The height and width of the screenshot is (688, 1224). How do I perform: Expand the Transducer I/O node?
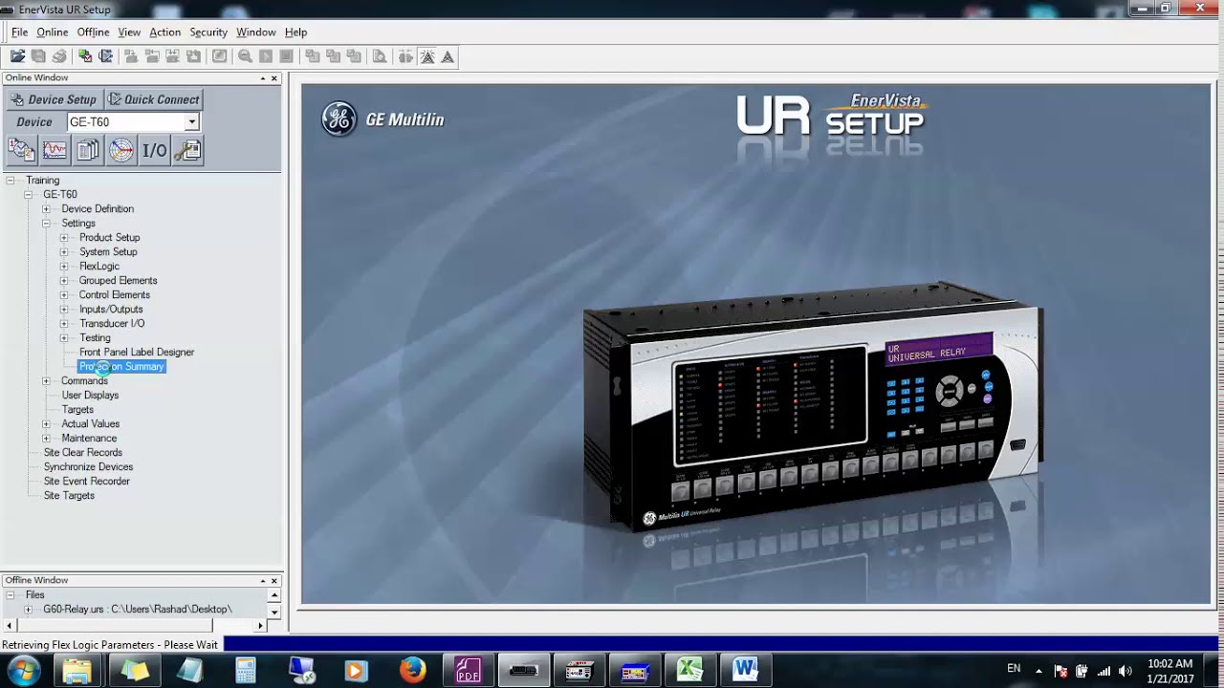click(64, 324)
